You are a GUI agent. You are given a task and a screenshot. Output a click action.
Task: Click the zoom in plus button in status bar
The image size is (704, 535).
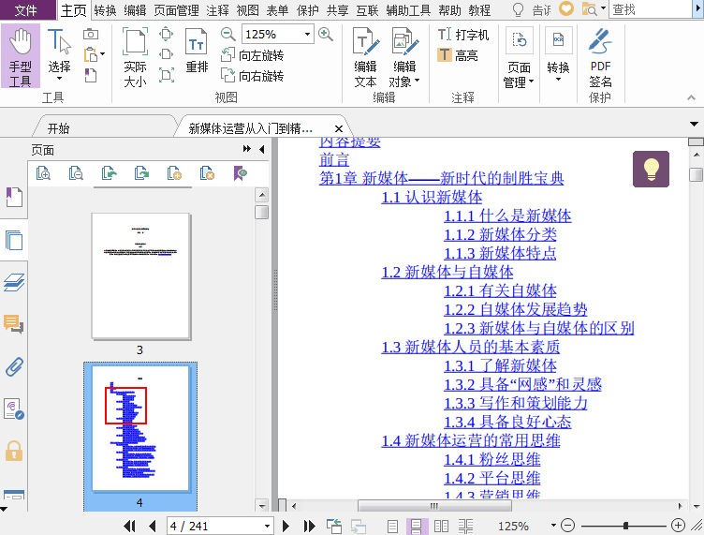click(x=678, y=525)
